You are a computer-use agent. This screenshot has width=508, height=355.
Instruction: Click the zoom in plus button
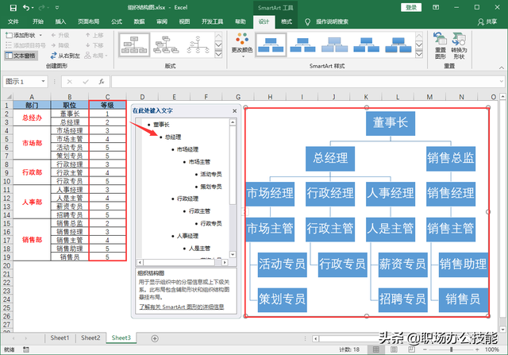[477, 349]
